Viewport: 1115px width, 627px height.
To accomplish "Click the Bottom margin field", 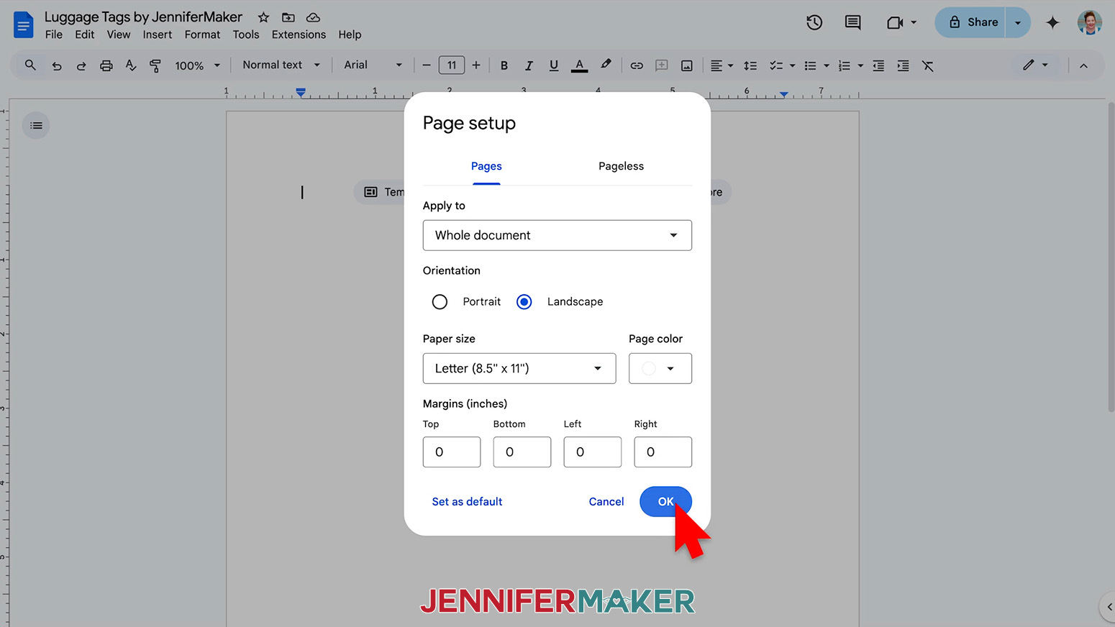I will [522, 452].
